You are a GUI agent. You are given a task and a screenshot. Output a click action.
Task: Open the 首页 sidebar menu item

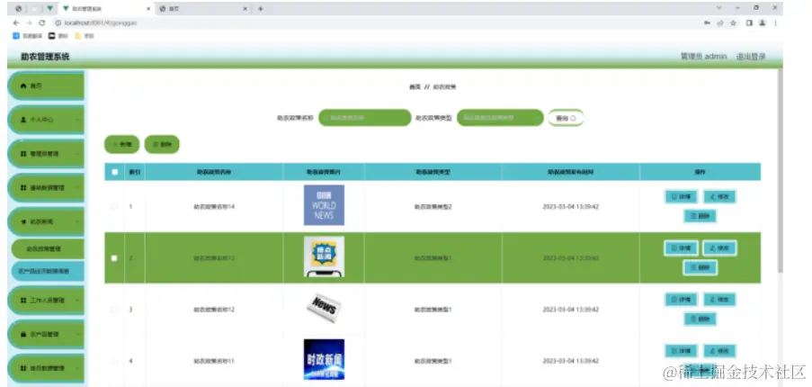point(46,86)
